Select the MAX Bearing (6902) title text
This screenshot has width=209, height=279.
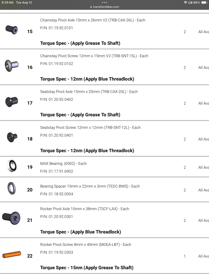pos(63,164)
